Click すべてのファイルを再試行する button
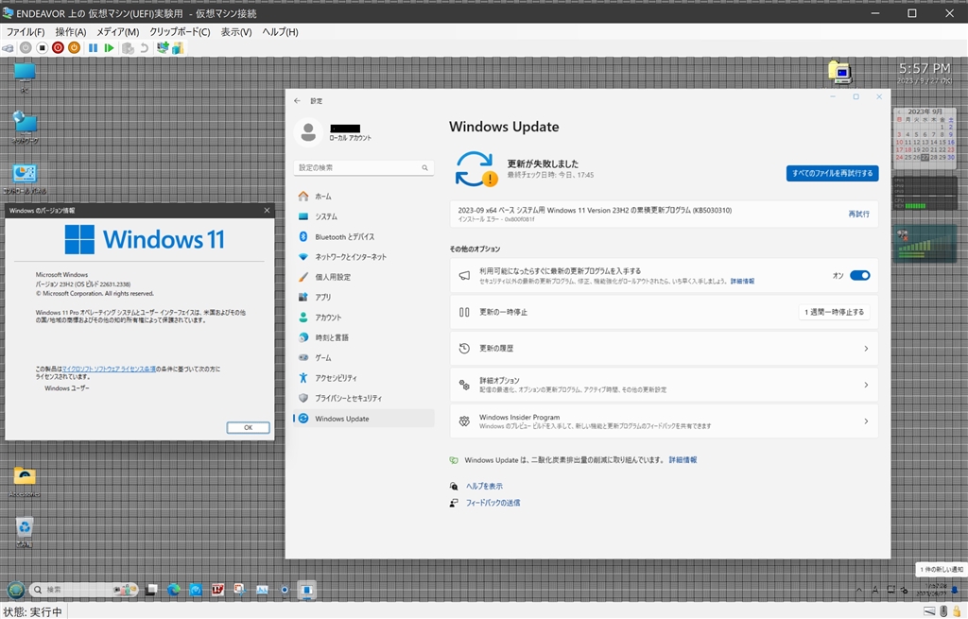 [x=832, y=174]
